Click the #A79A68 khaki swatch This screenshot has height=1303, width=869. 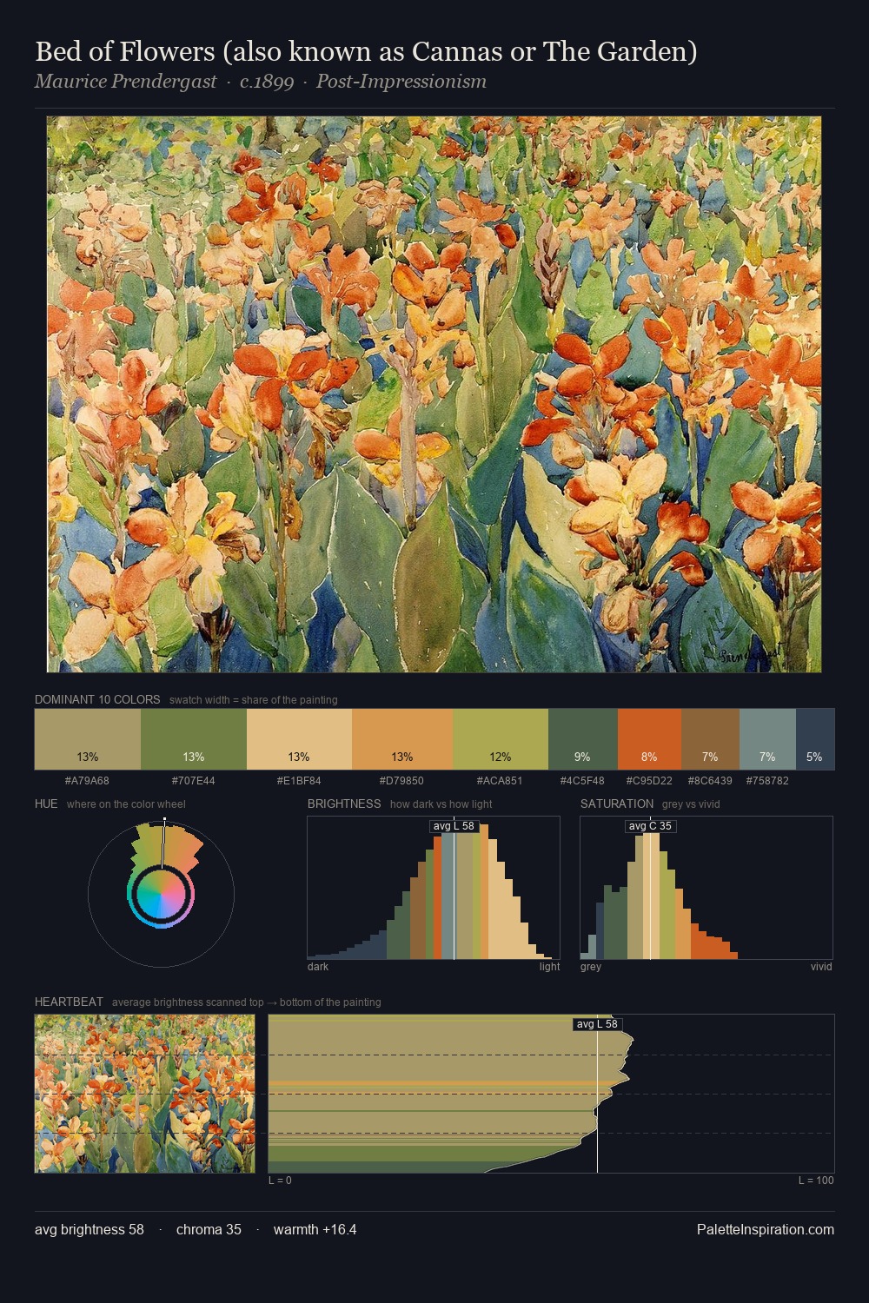coord(88,739)
